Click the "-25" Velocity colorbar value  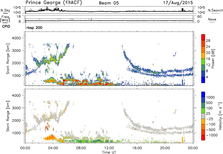pyautogui.click(x=210, y=119)
